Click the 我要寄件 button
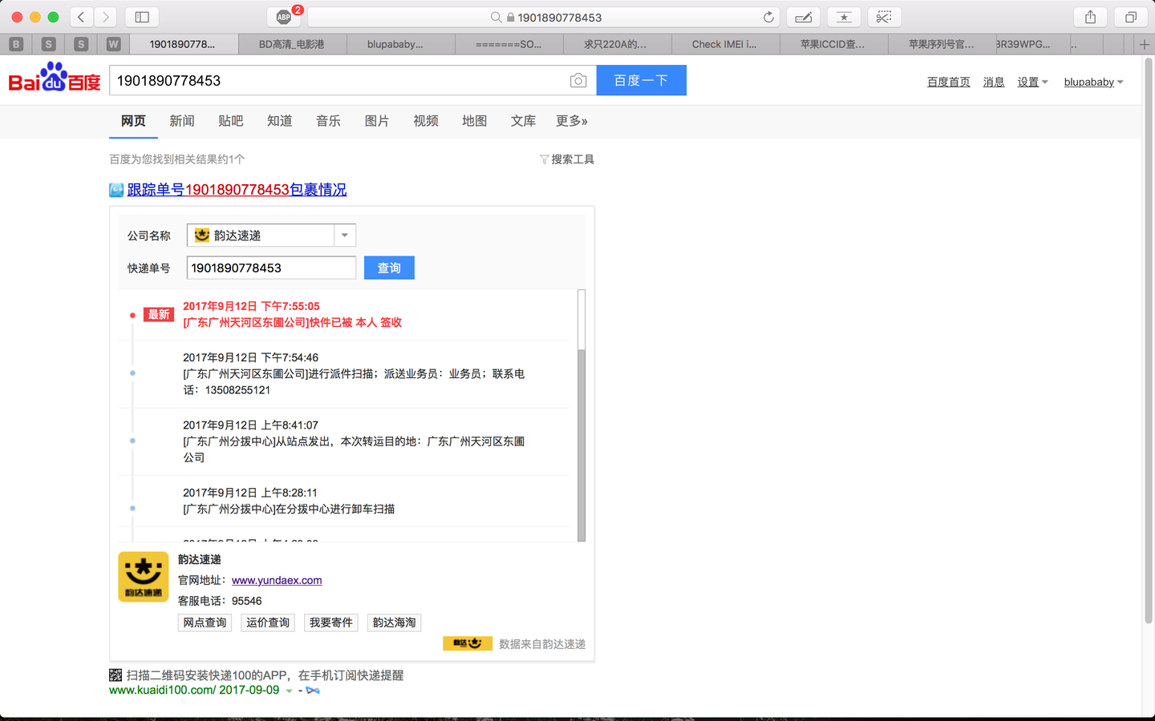The width and height of the screenshot is (1155, 721). [x=331, y=622]
